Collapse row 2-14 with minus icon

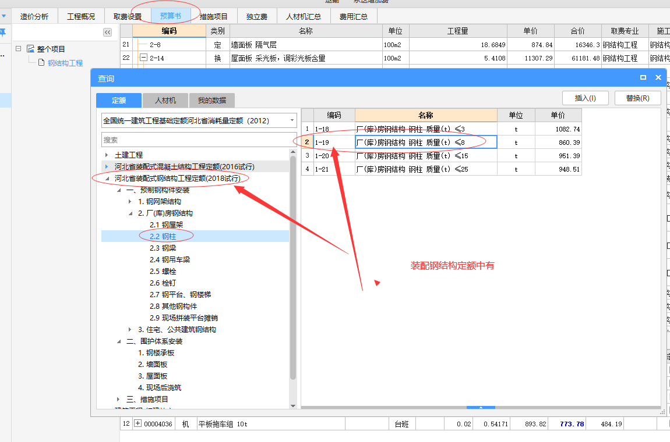(143, 58)
